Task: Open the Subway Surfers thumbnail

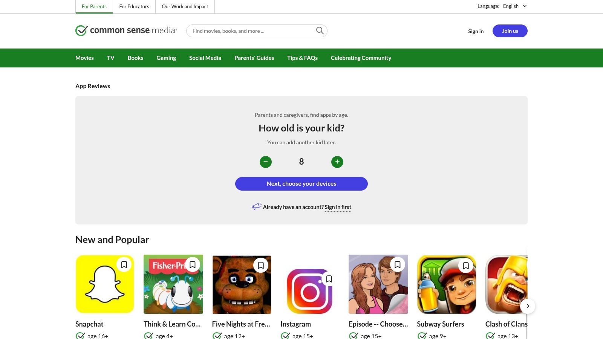Action: pyautogui.click(x=447, y=284)
